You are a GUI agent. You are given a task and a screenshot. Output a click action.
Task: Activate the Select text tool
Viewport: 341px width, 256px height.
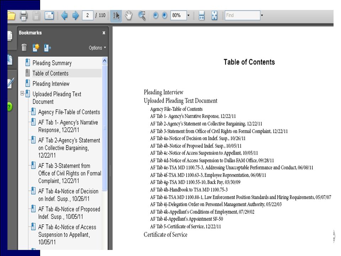(116, 16)
